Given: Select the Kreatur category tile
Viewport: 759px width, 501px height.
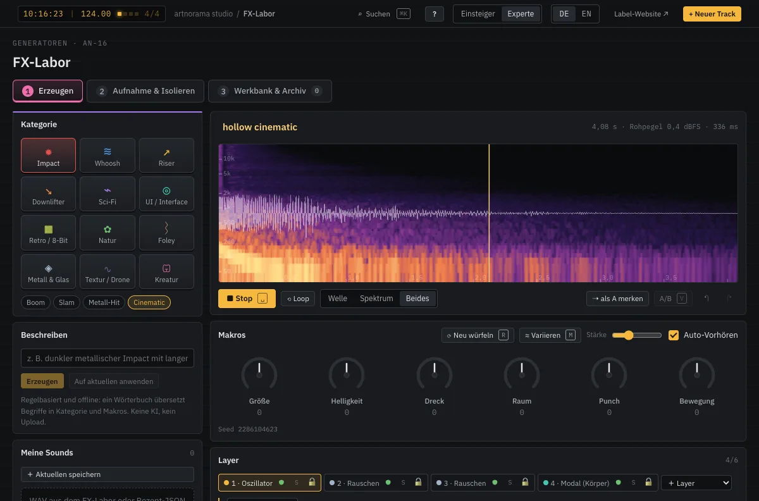Looking at the screenshot, I should (x=166, y=272).
